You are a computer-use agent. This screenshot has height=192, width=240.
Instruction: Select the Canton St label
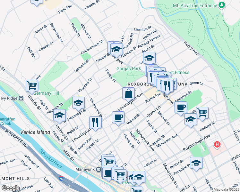[58, 137]
